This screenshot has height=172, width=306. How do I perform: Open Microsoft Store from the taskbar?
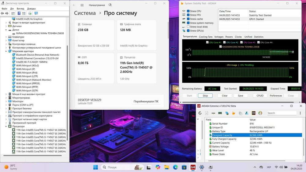pos(184,167)
